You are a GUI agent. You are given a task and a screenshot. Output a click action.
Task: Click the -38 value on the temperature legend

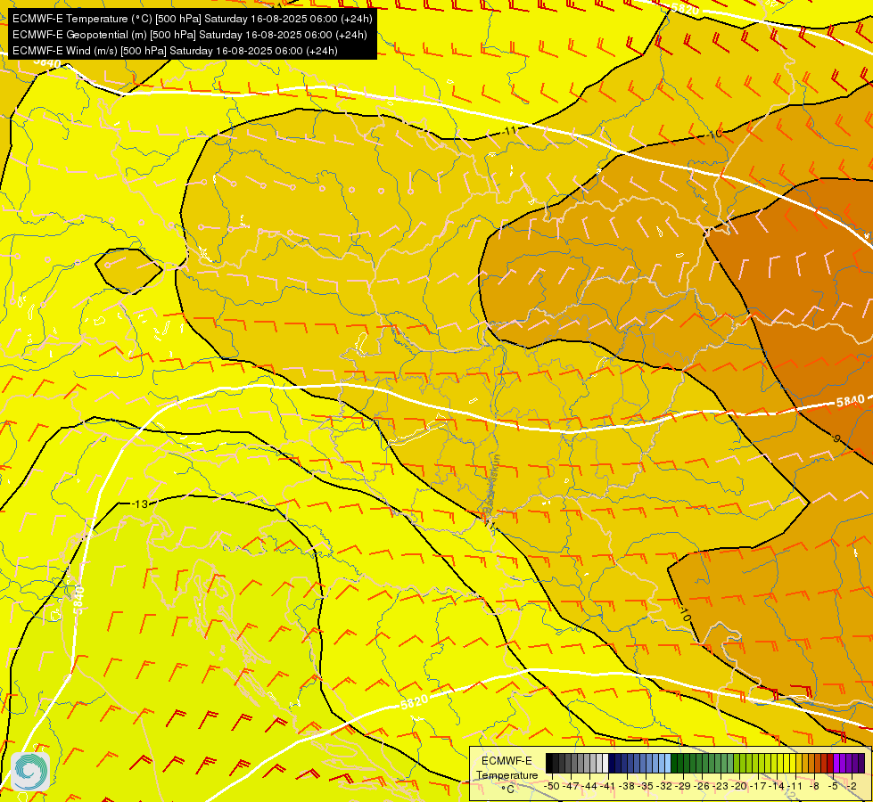pos(628,786)
